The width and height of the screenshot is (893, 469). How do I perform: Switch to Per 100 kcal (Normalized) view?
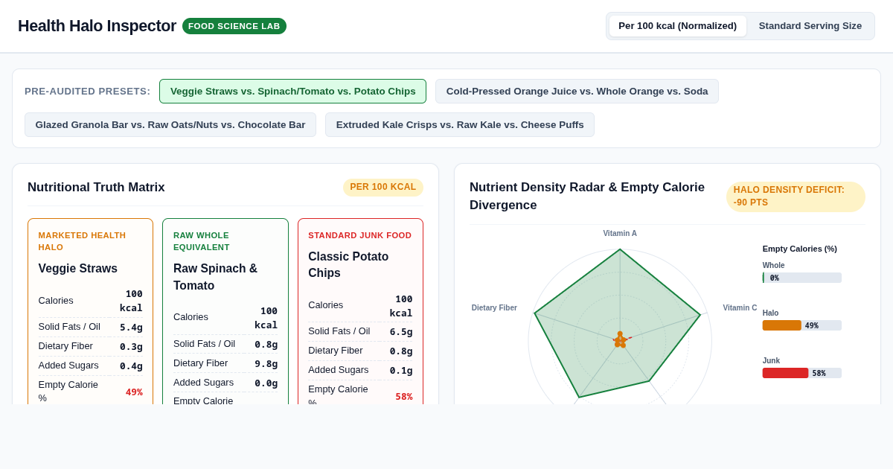[677, 26]
